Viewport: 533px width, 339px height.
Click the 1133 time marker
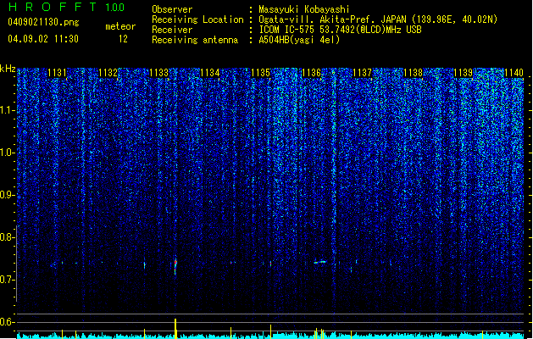pyautogui.click(x=158, y=73)
